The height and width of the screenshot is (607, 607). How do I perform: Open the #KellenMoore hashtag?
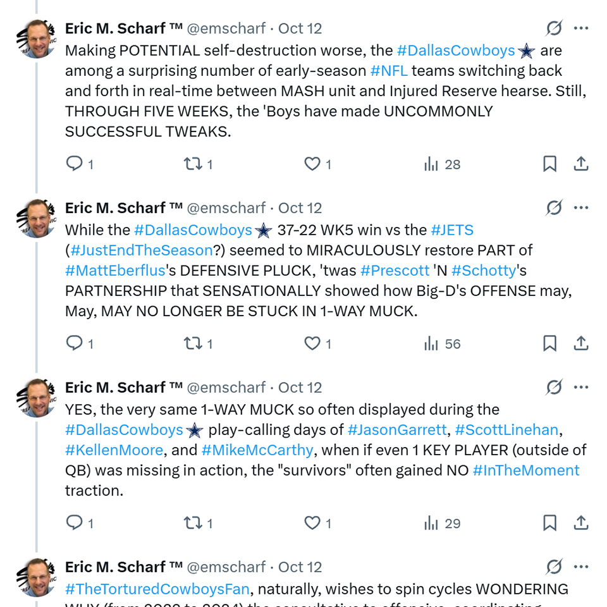click(x=114, y=450)
